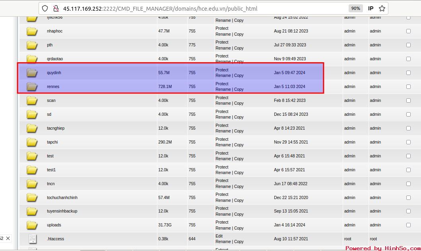Screen dimensions: 421x251
Task: Click the 728.1M size of rennes
Action: (165, 86)
